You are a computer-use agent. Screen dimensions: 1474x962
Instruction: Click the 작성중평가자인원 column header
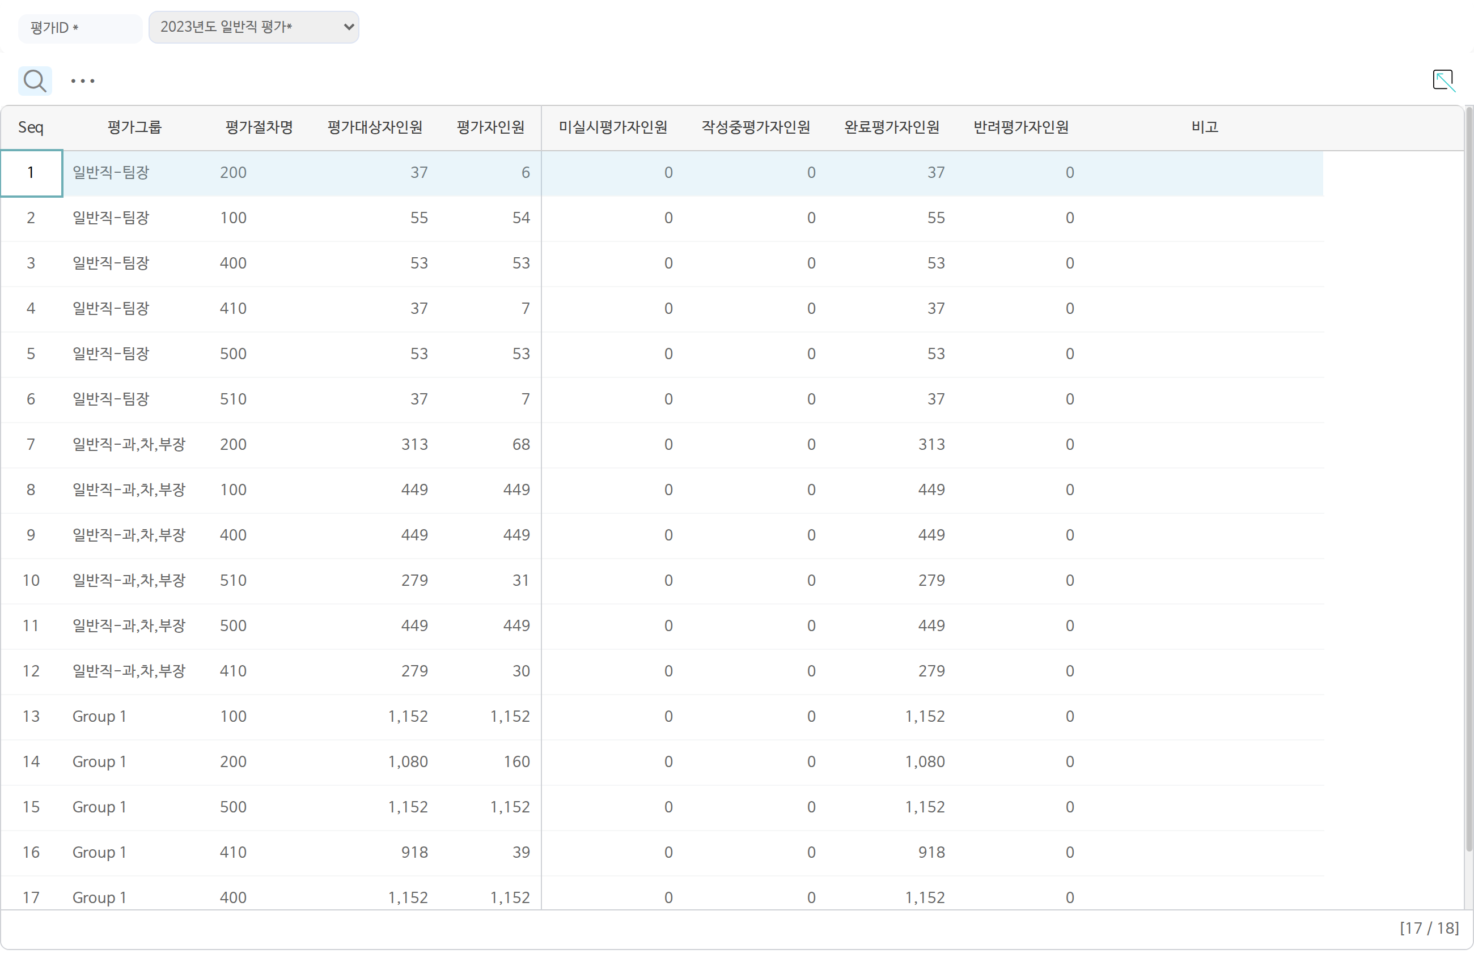[x=756, y=127]
